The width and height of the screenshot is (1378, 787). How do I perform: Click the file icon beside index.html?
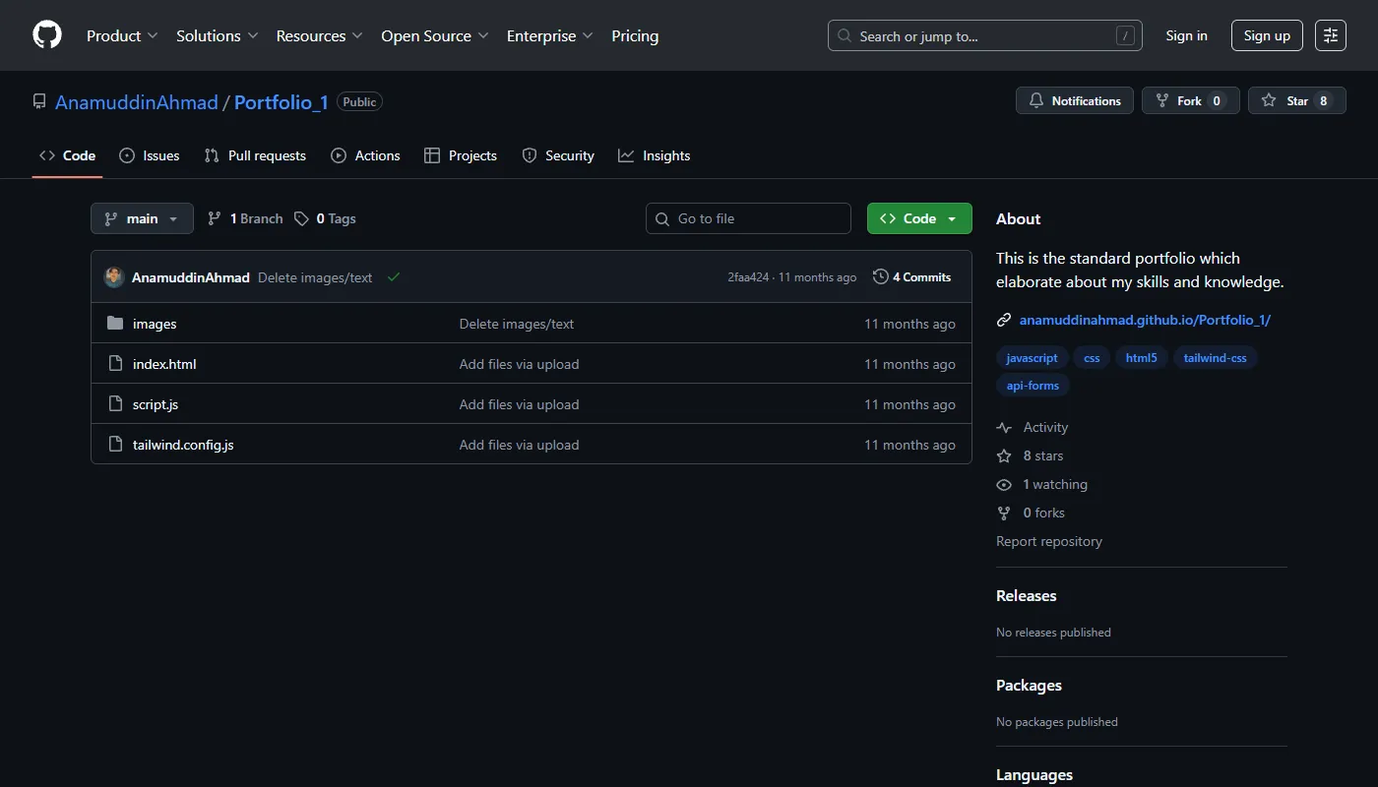pos(115,363)
